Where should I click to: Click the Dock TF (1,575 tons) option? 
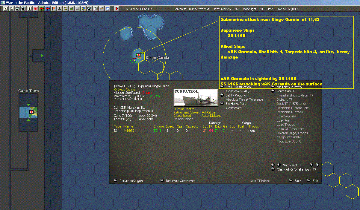291,104
